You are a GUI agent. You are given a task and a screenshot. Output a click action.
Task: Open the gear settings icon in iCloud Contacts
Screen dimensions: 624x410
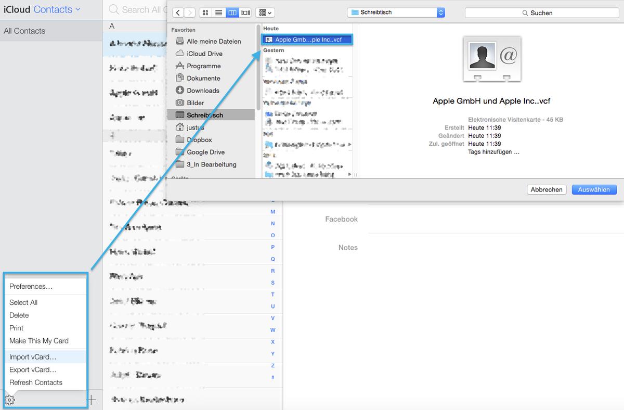tap(10, 400)
